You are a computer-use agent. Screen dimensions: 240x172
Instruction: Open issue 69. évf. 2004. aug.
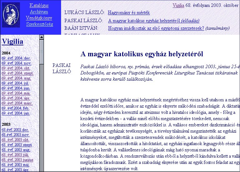click(x=17, y=78)
